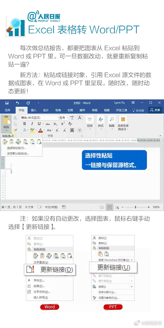Click the phonetic guide 文 icon
164x328 pixels.
pyautogui.click(x=72, y=117)
